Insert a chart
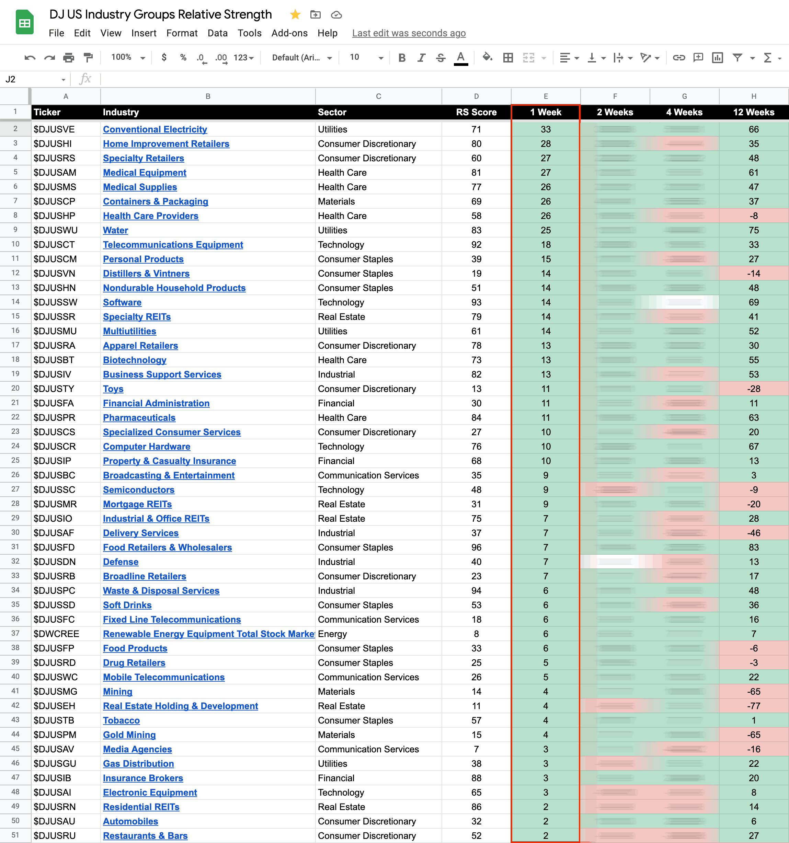The image size is (789, 843). [718, 58]
